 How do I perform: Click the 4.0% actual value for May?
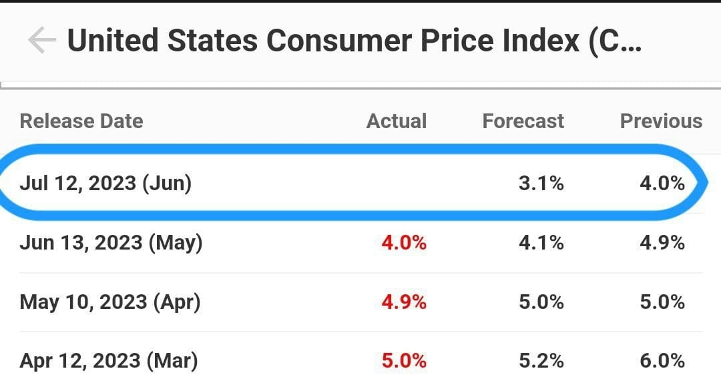pyautogui.click(x=403, y=242)
